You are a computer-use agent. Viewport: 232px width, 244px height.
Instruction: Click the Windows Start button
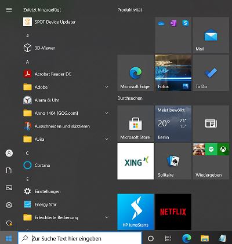(x=9, y=239)
